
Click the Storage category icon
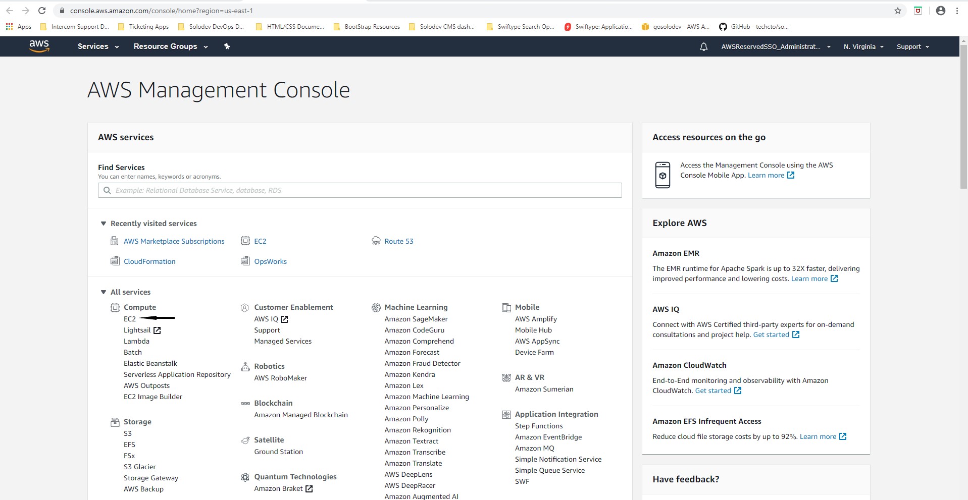(115, 422)
